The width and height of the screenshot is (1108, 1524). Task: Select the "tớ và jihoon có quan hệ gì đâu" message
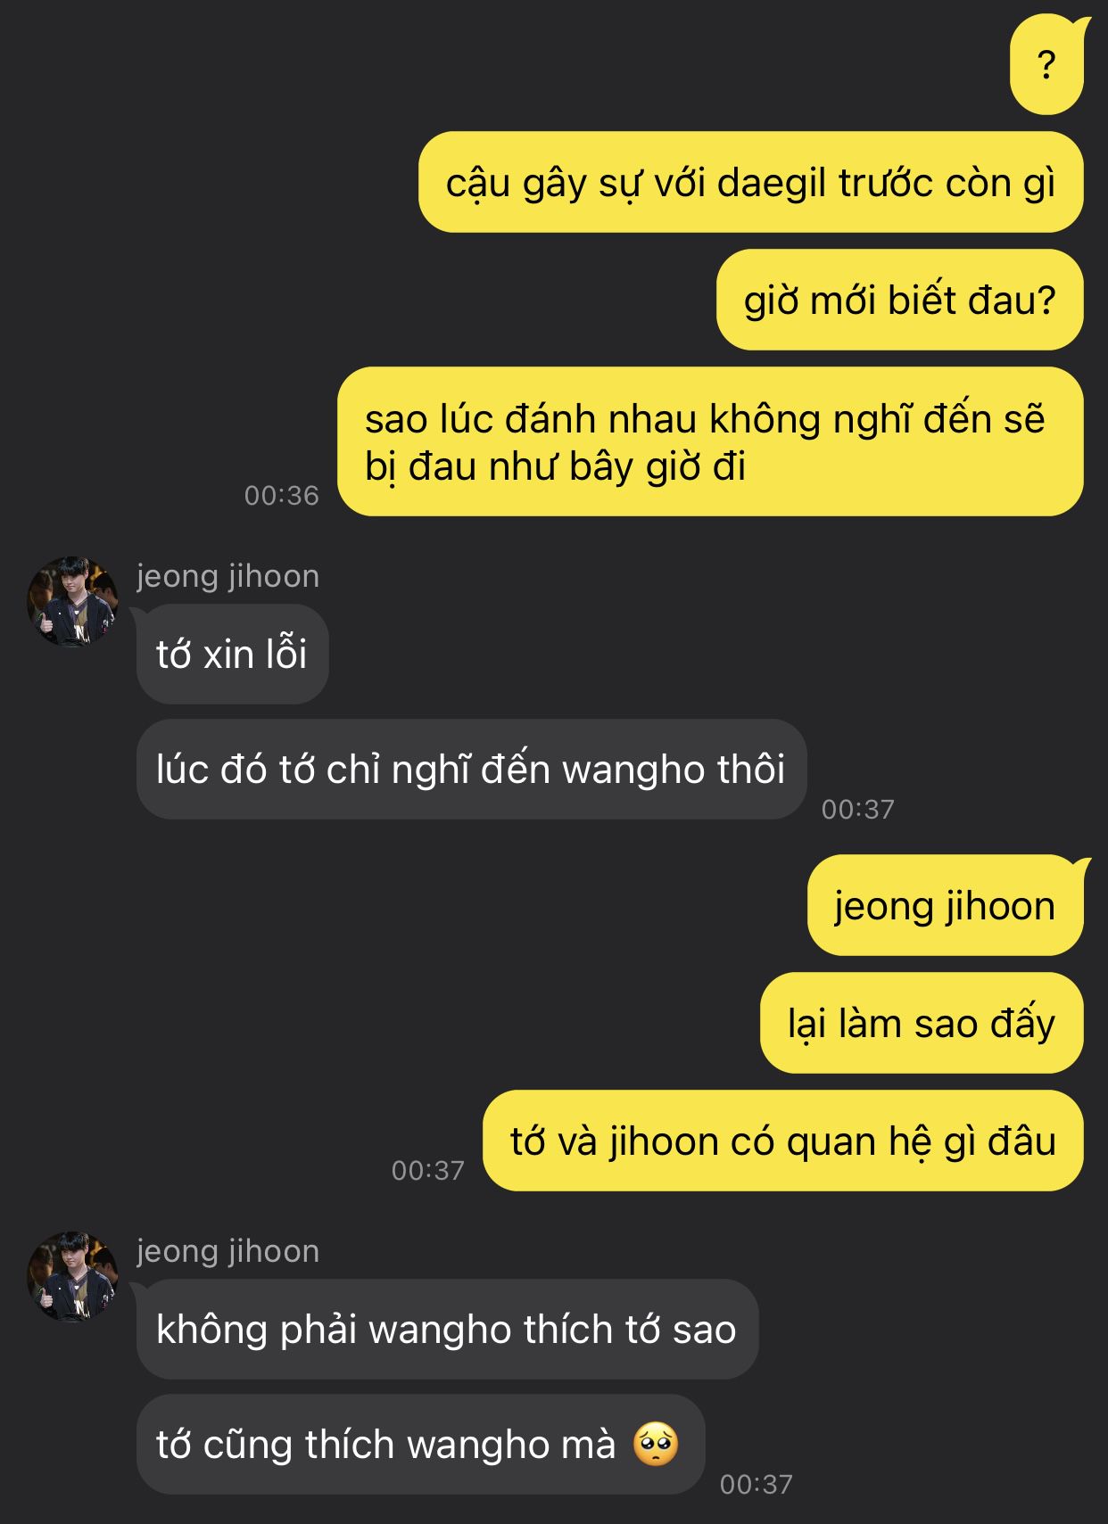pos(783,1141)
